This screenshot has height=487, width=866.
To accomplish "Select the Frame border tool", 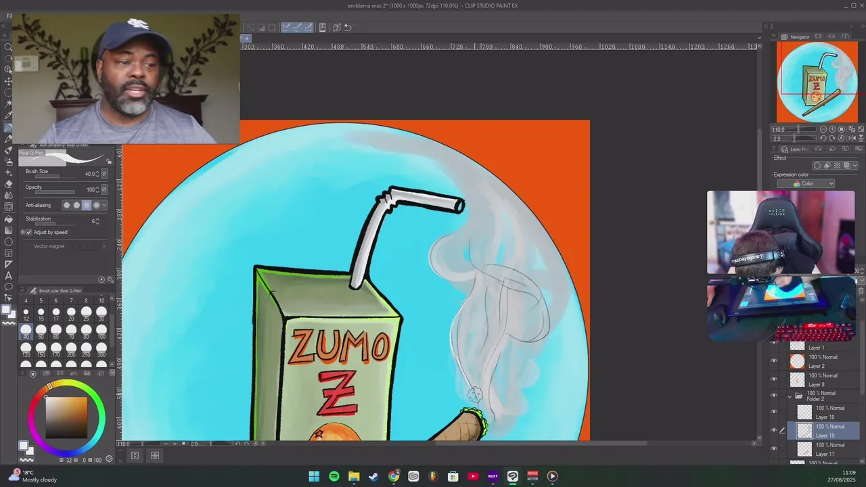I will coord(8,253).
